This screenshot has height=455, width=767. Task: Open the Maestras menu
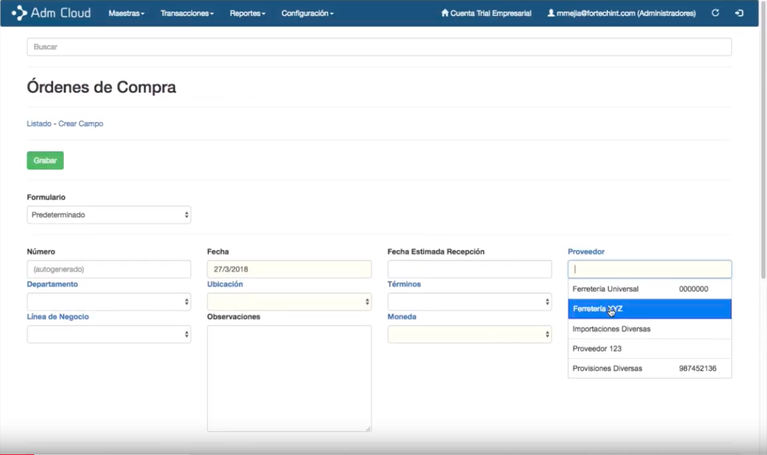coord(126,13)
